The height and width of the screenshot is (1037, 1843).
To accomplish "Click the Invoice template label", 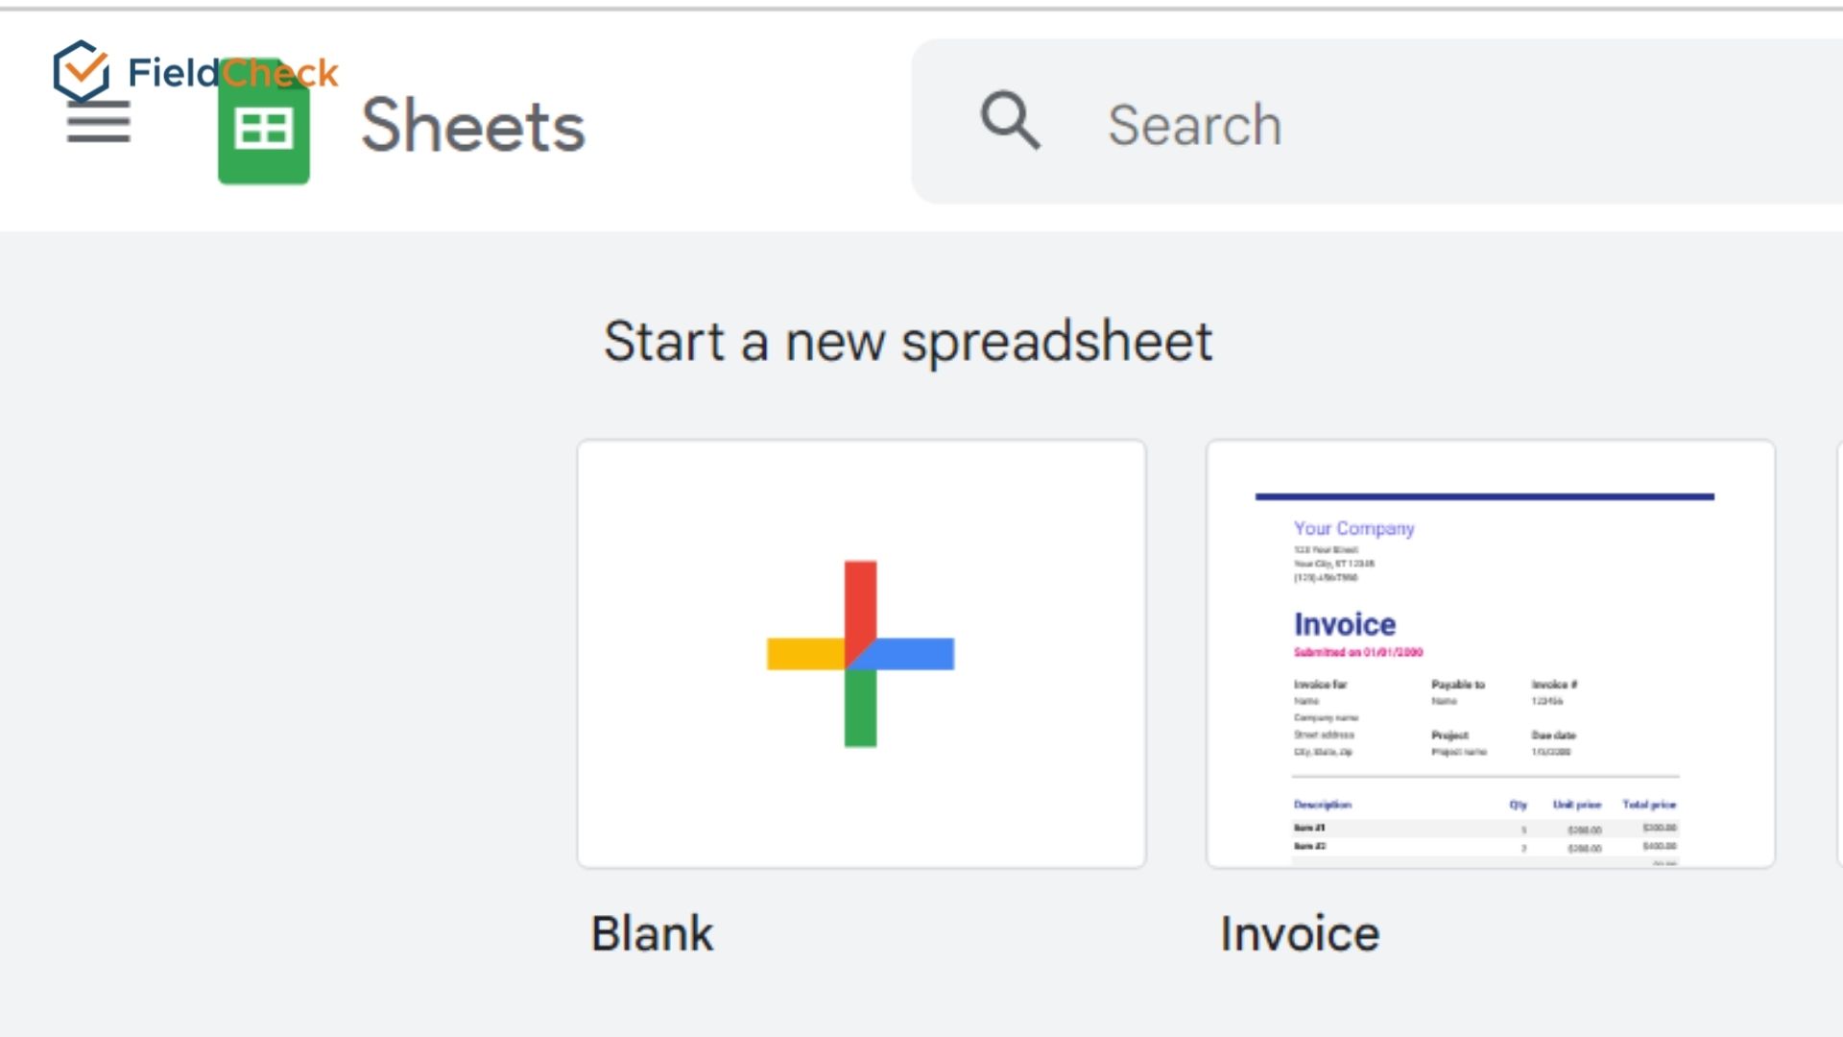I will [1300, 933].
